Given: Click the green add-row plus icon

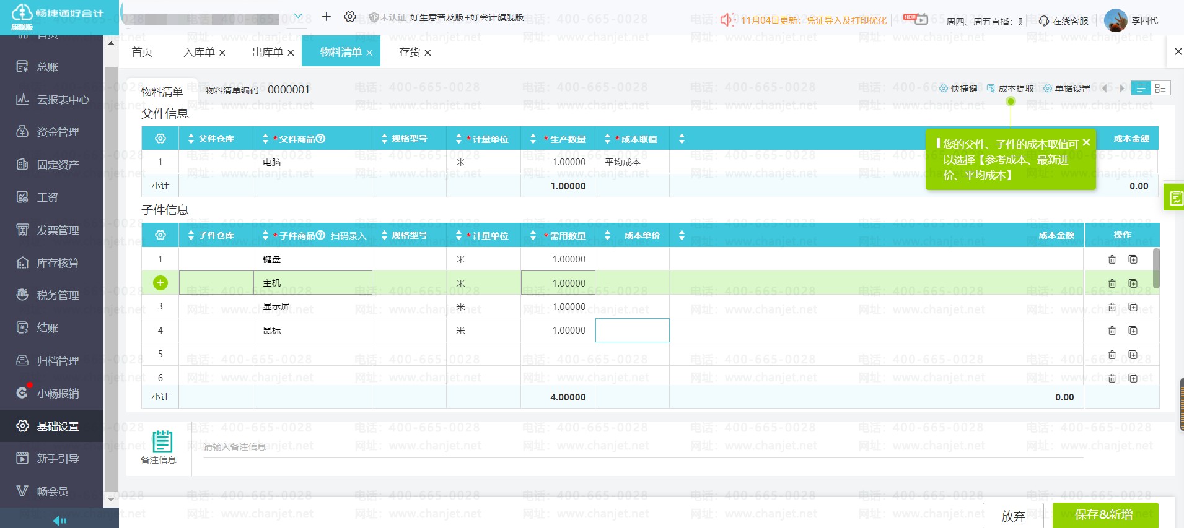Looking at the screenshot, I should coord(160,283).
